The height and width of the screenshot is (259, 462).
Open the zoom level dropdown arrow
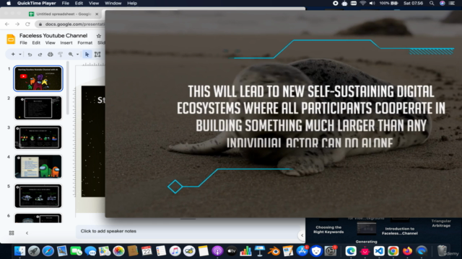77,55
